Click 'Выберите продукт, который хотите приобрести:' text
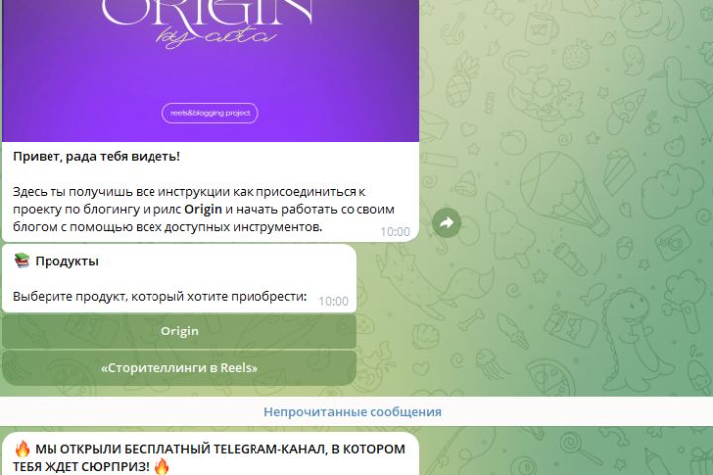The width and height of the screenshot is (713, 475). (x=159, y=296)
